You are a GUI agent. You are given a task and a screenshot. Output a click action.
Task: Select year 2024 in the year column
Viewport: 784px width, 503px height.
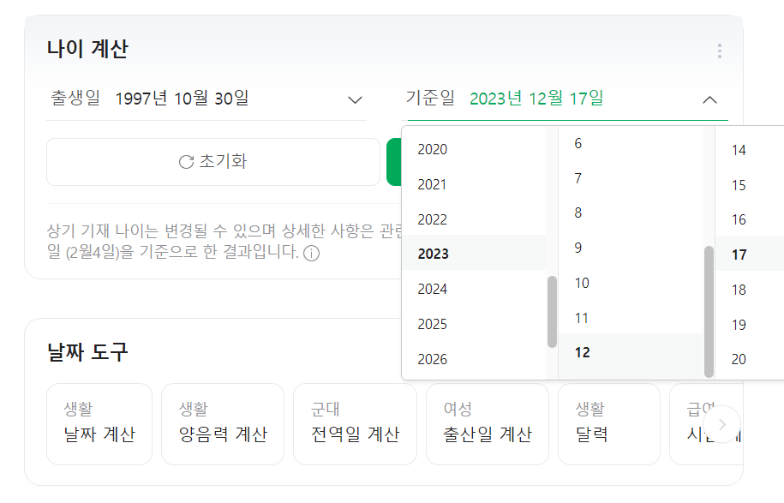(433, 289)
